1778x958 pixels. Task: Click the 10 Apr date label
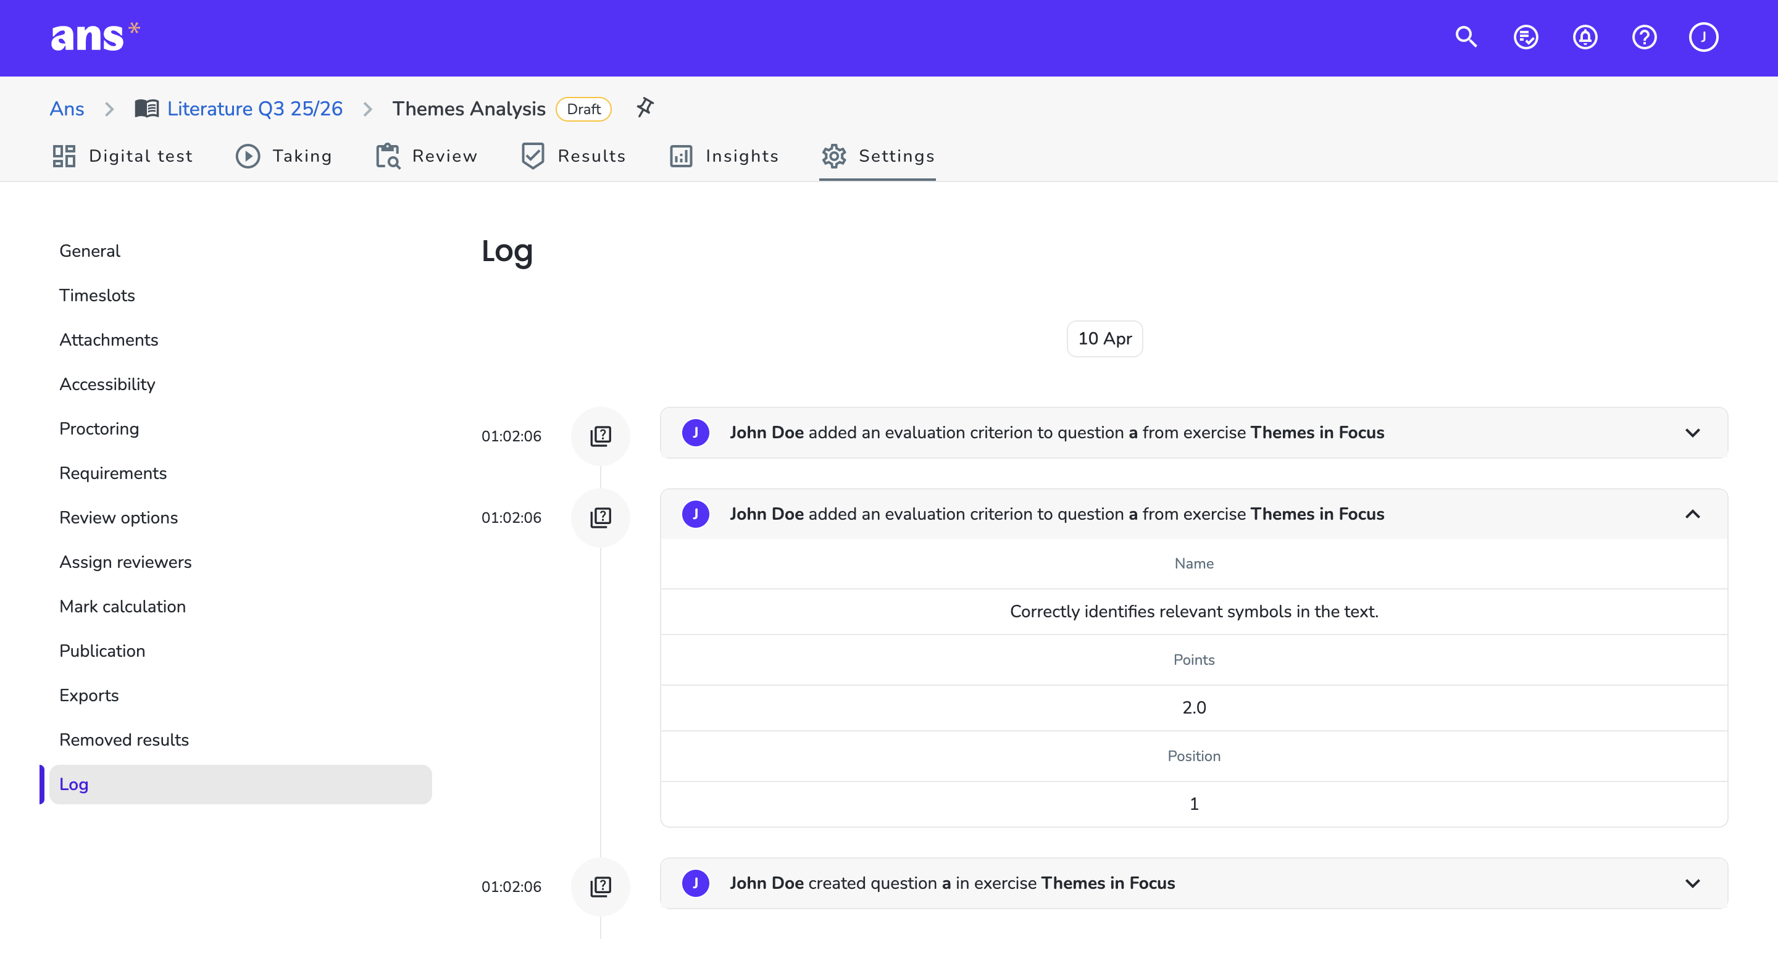click(x=1105, y=339)
